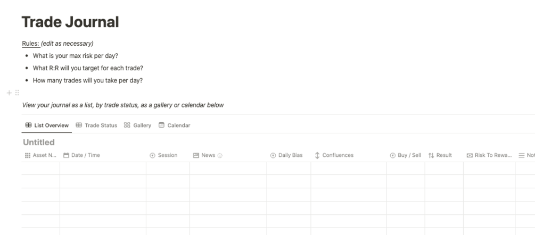535x235 pixels.
Task: Click the Buy / Sell column header
Action: [405, 155]
